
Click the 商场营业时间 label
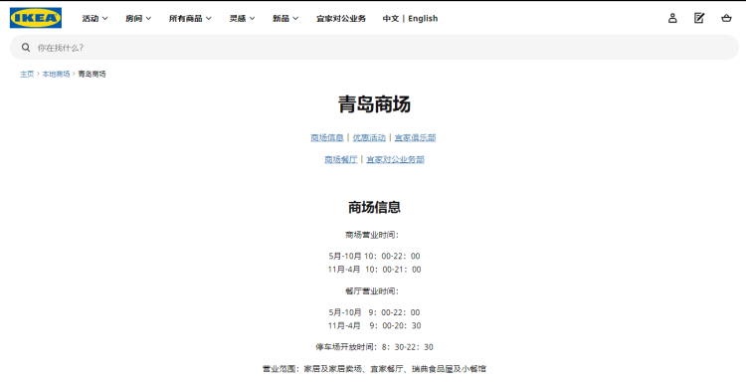tap(372, 235)
